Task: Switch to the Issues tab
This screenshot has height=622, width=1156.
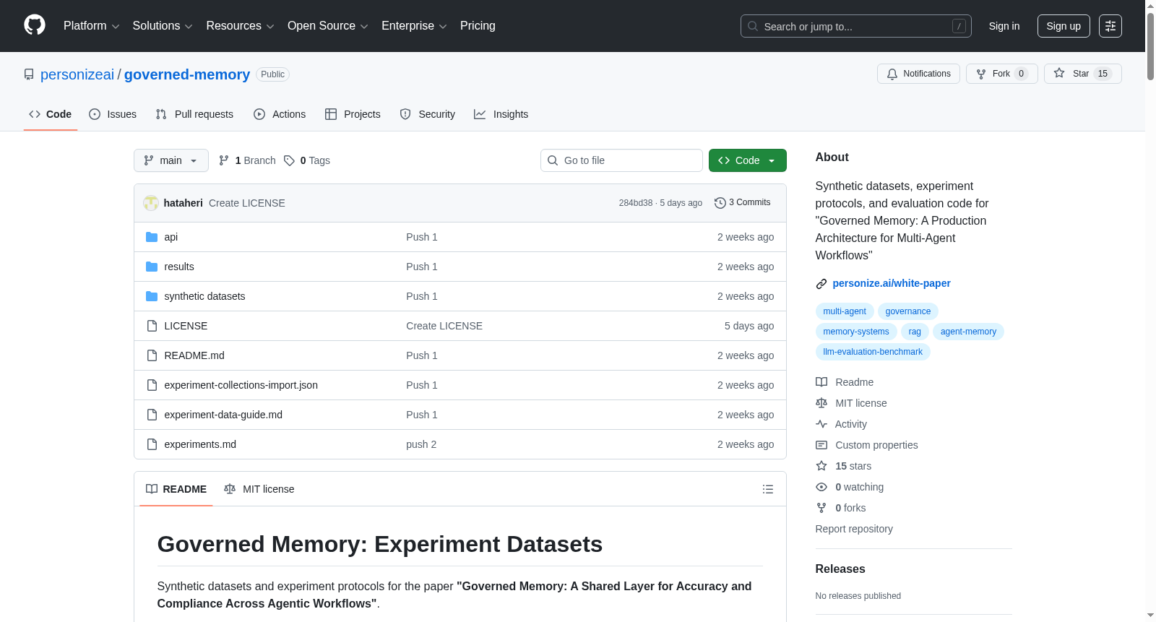Action: 113,114
